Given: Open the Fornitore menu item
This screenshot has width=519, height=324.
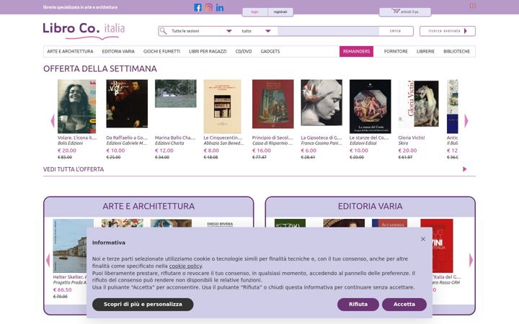Looking at the screenshot, I should click(x=396, y=51).
